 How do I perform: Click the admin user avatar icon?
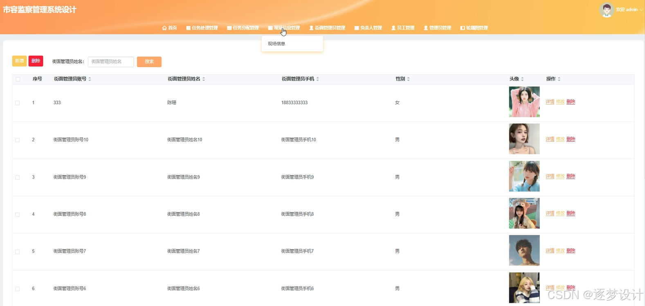click(x=607, y=10)
